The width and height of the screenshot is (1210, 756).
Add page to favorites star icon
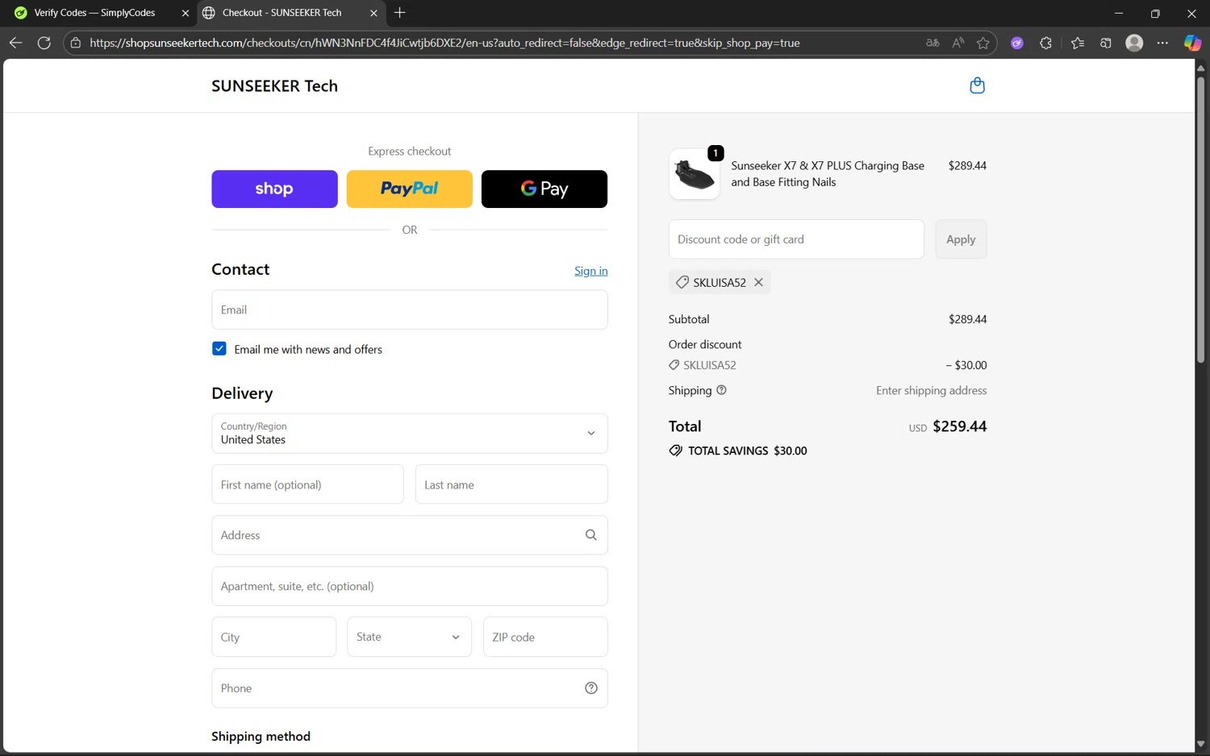point(983,43)
